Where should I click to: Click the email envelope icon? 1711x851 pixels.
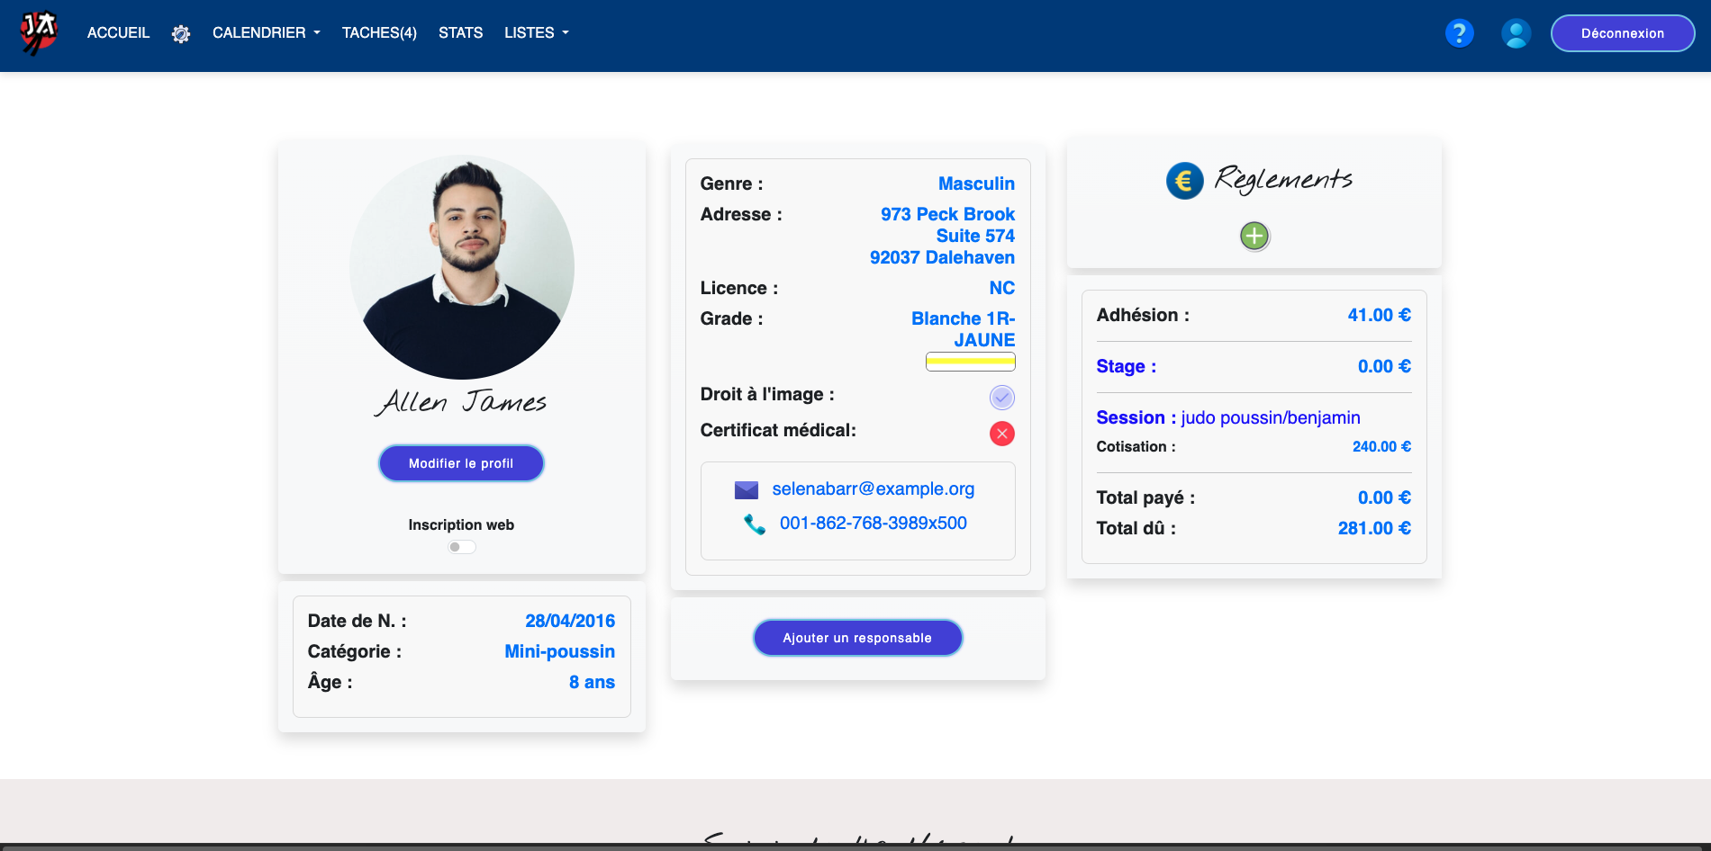click(747, 489)
